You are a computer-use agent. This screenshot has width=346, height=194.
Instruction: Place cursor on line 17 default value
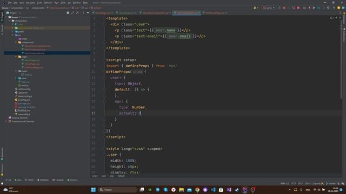coord(140,113)
